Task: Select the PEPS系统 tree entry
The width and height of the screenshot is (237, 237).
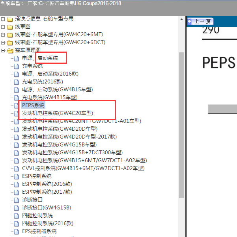Action: 33,105
